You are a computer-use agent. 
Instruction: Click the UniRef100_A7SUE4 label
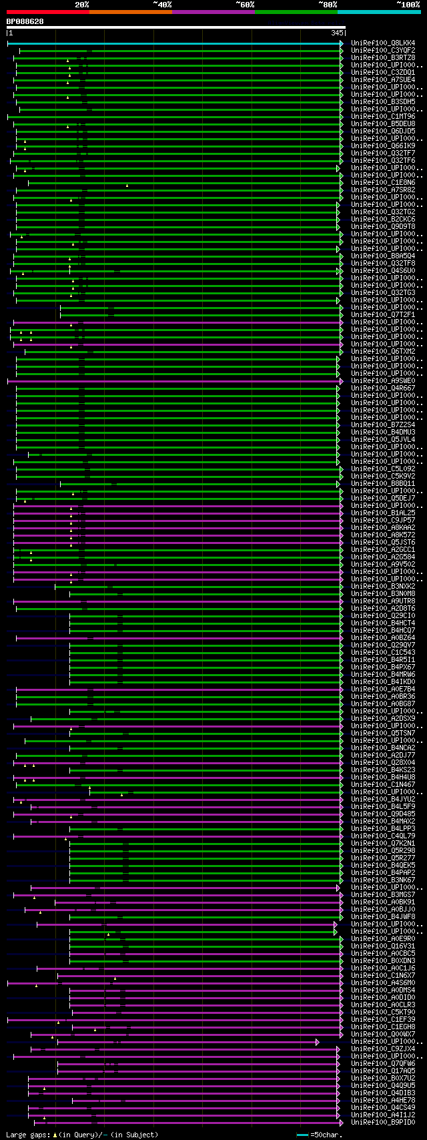(383, 80)
